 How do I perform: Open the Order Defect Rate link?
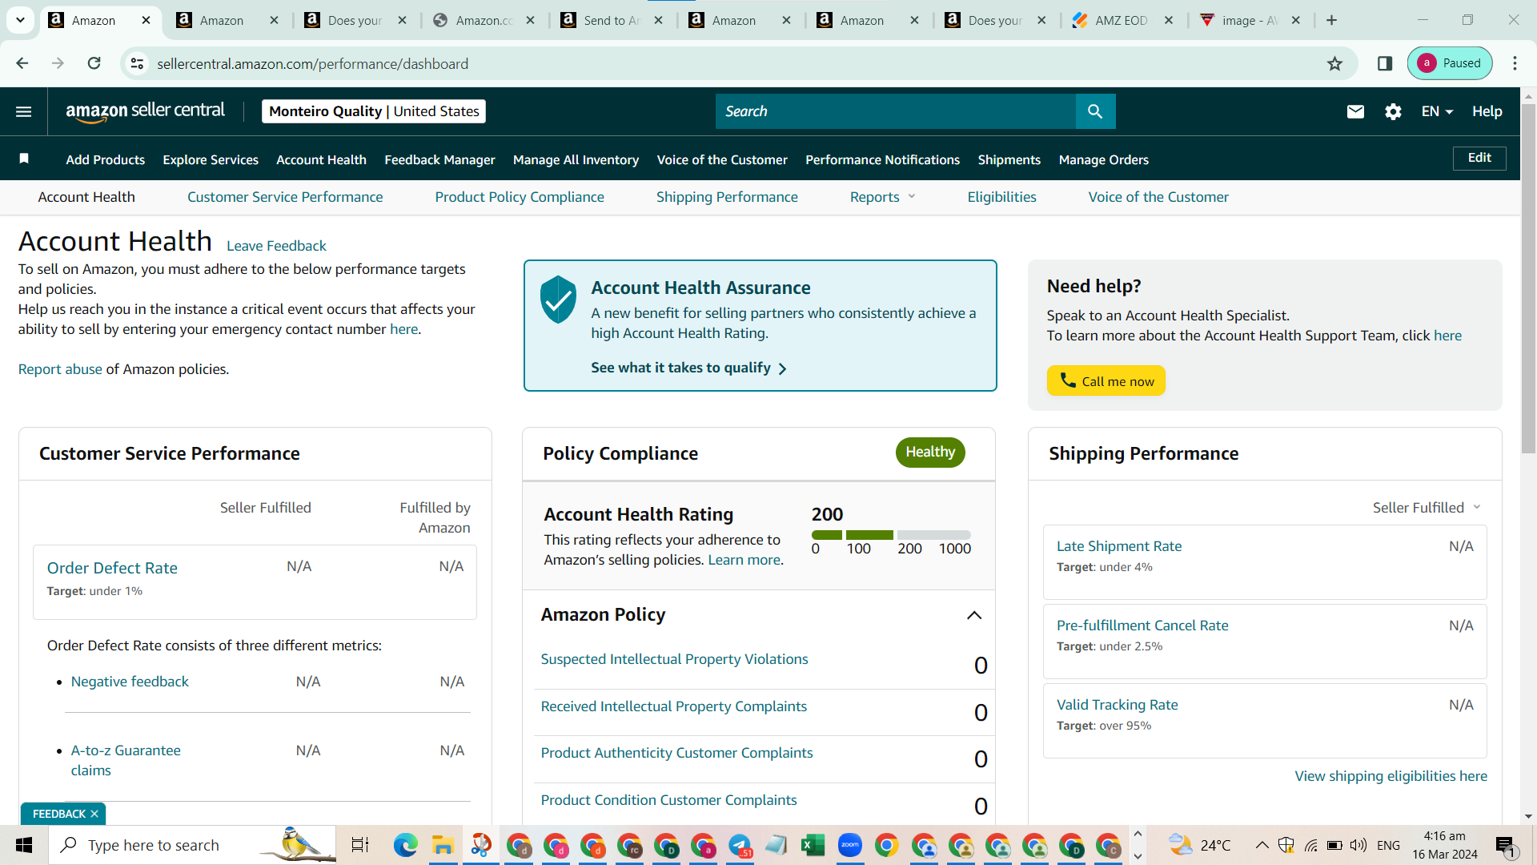pyautogui.click(x=112, y=568)
